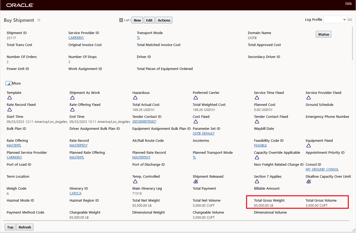Toggle the Capacity Override Applicable indicator
Viewport: 356px width, 233px height.
tap(257, 157)
